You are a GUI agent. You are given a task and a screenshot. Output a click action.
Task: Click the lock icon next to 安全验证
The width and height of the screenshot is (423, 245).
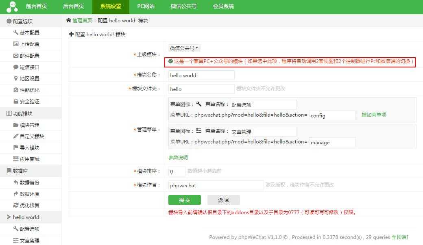(15, 101)
